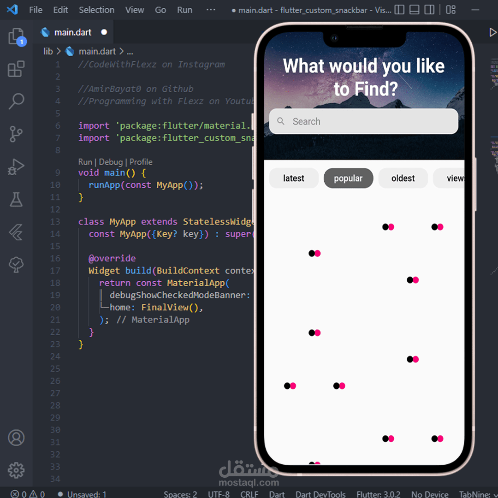Select the latest filter chip
The height and width of the screenshot is (498, 498).
pyautogui.click(x=293, y=178)
